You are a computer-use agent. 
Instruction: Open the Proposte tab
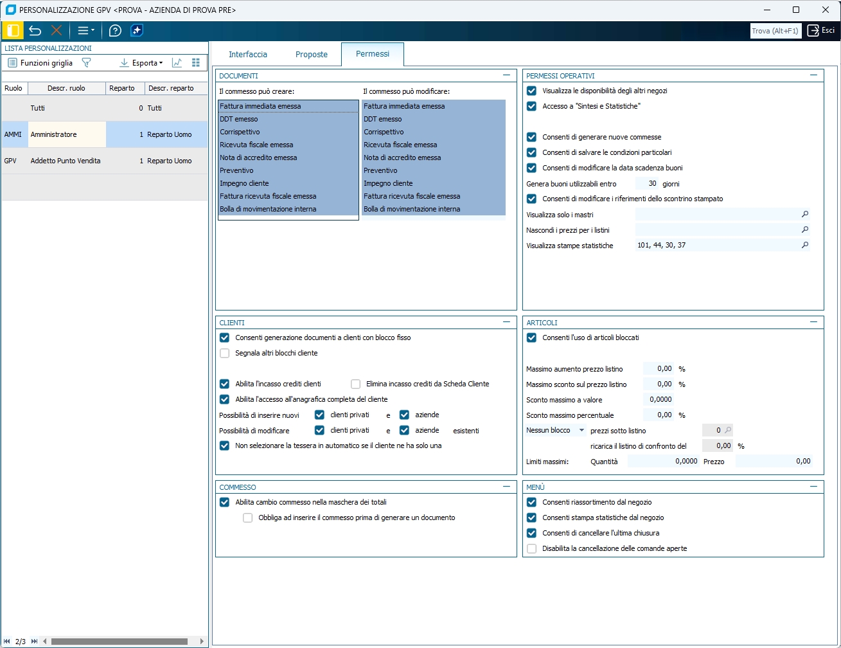(312, 55)
